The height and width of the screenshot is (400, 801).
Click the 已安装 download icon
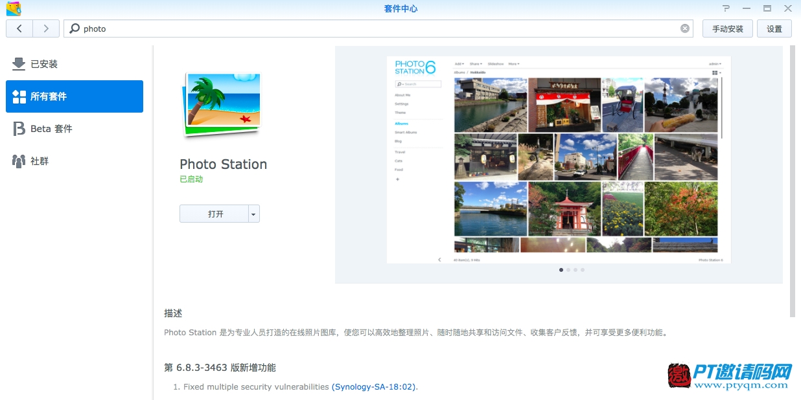pyautogui.click(x=19, y=63)
